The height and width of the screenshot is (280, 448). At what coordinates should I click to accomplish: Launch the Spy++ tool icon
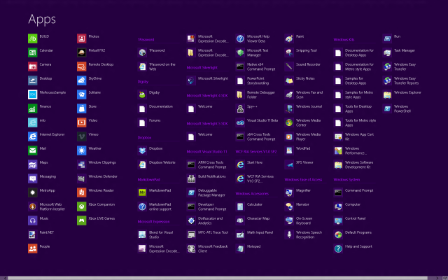[x=240, y=108]
